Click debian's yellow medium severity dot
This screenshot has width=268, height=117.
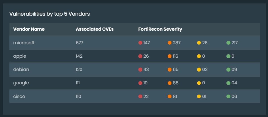click(x=199, y=70)
